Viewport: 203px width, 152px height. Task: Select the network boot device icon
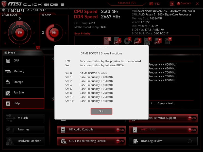(168, 41)
